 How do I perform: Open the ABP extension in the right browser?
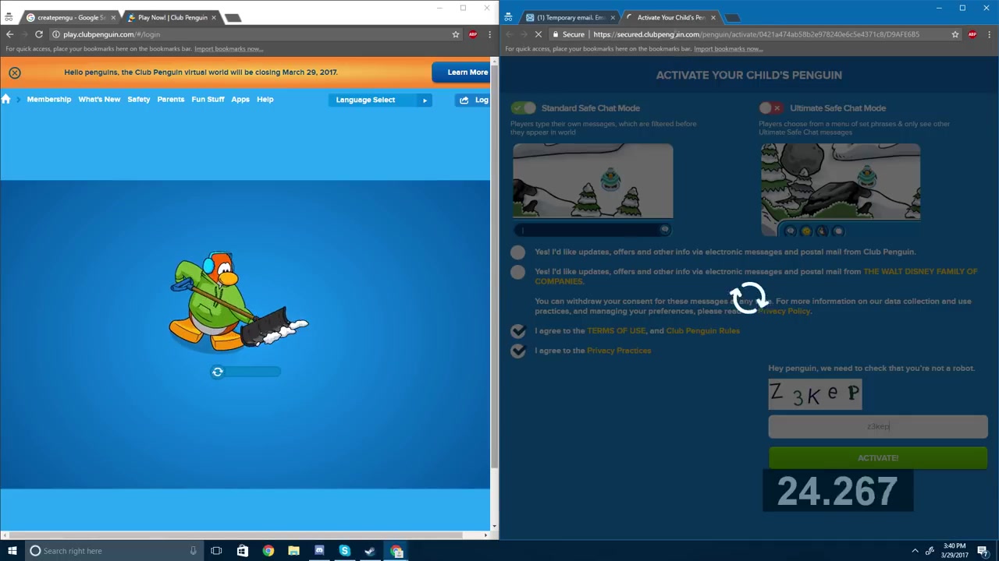[972, 34]
